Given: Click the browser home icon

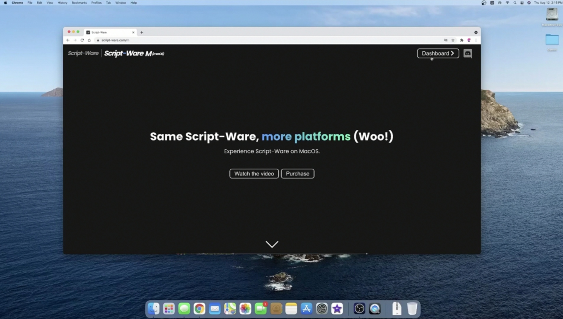Looking at the screenshot, I should pyautogui.click(x=89, y=40).
